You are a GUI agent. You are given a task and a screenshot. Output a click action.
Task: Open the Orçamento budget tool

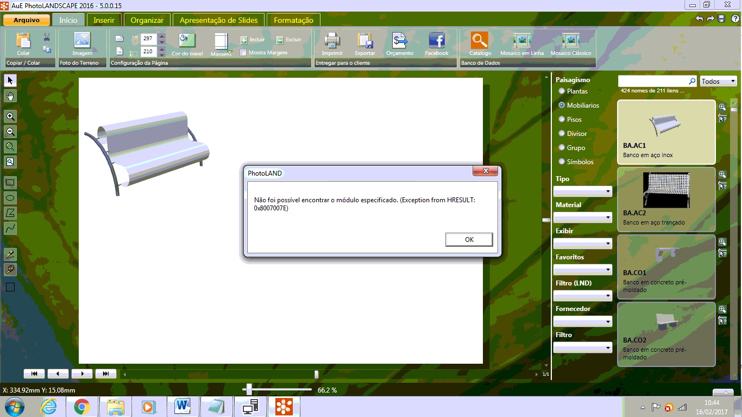click(x=400, y=41)
